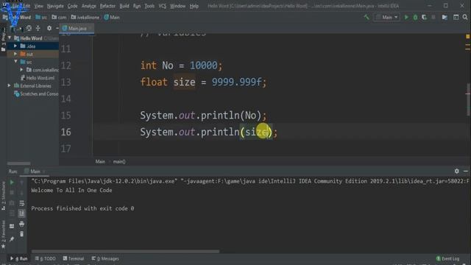Open the Analyze menu
Image resolution: width=471 pixels, height=265 pixels.
tap(88, 6)
